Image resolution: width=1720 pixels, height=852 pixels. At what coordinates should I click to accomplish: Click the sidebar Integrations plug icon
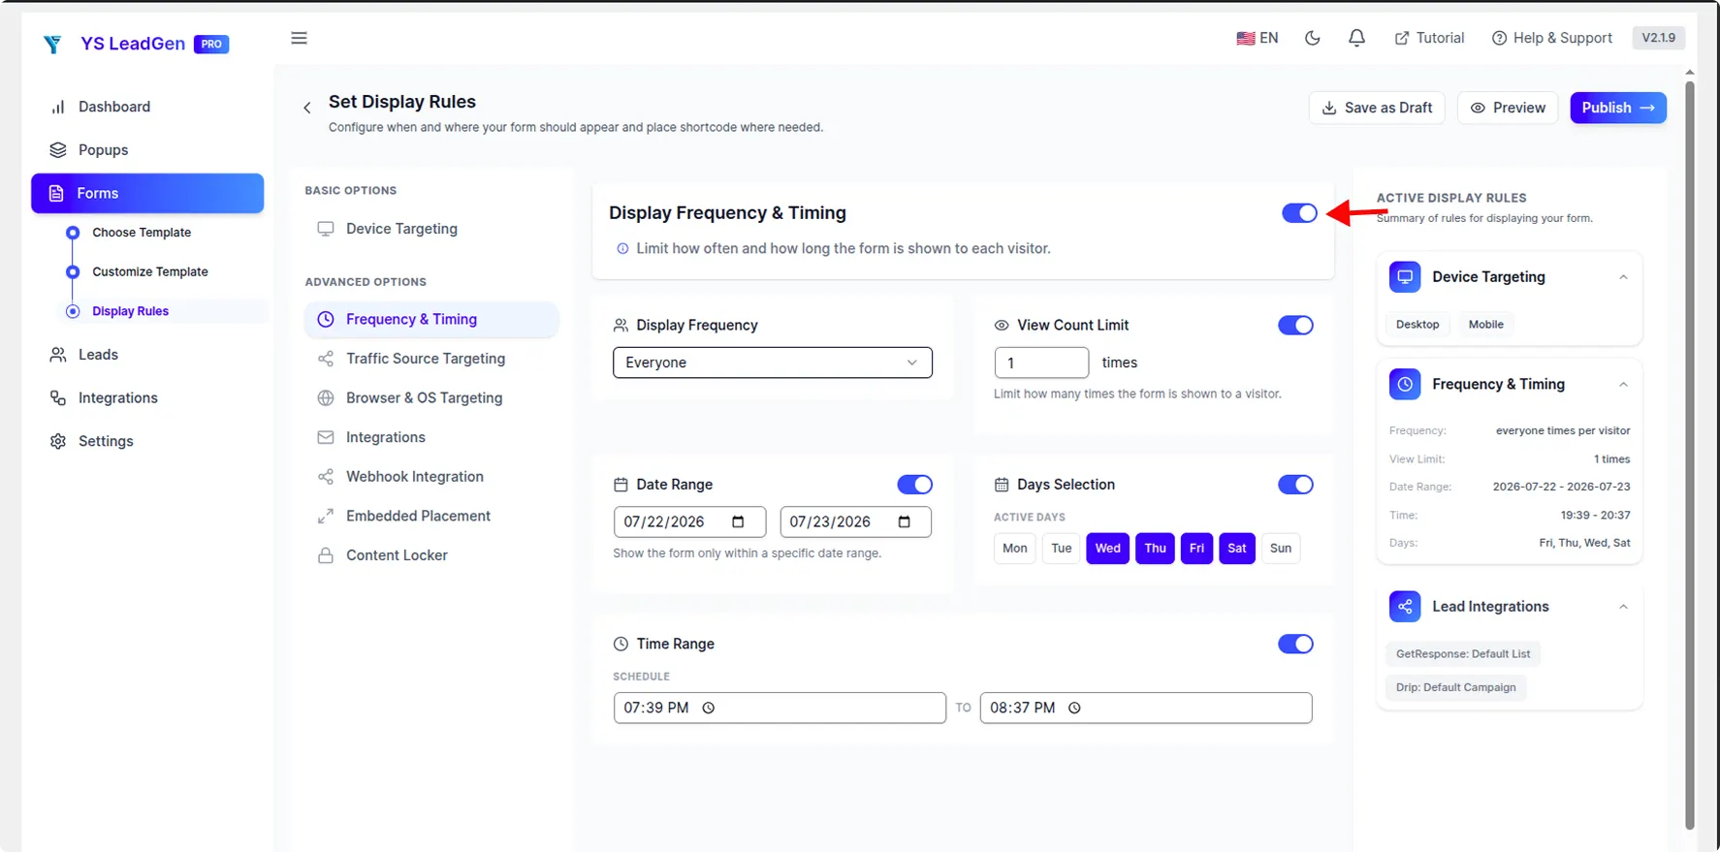pyautogui.click(x=58, y=398)
